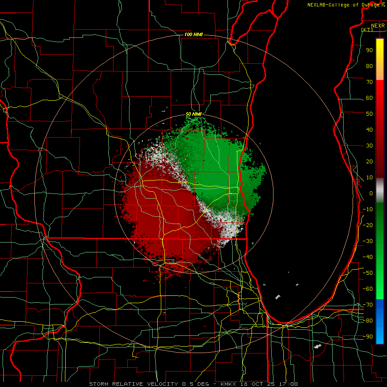Click the -40 scale value

[368, 257]
